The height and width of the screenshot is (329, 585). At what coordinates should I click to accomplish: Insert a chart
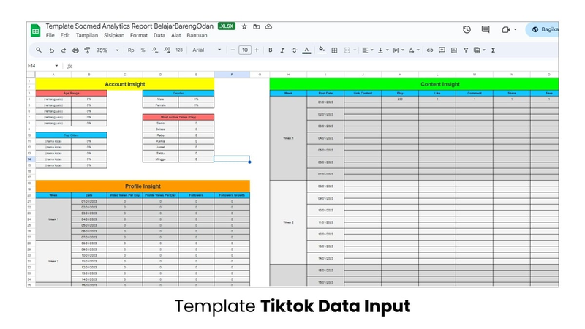453,50
